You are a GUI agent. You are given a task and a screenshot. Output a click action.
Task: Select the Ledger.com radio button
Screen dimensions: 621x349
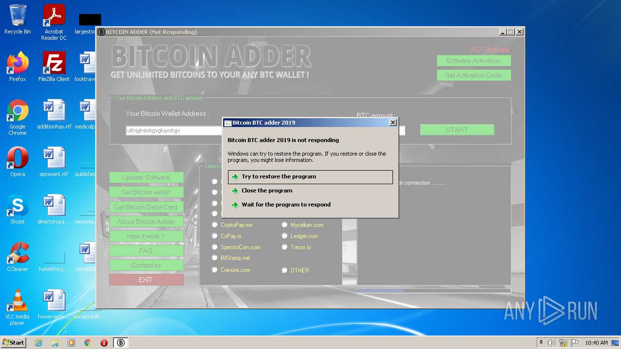click(x=284, y=236)
